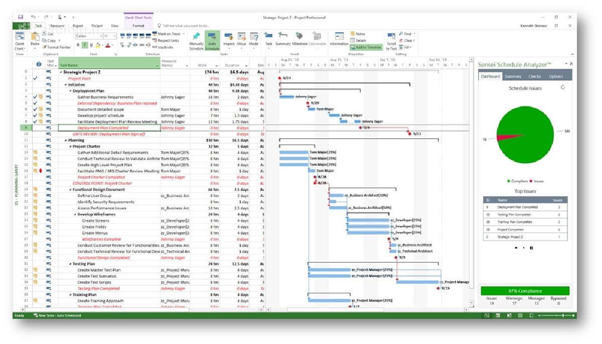The width and height of the screenshot is (602, 344).
Task: Click the Indicators info column header
Action: click(x=39, y=64)
